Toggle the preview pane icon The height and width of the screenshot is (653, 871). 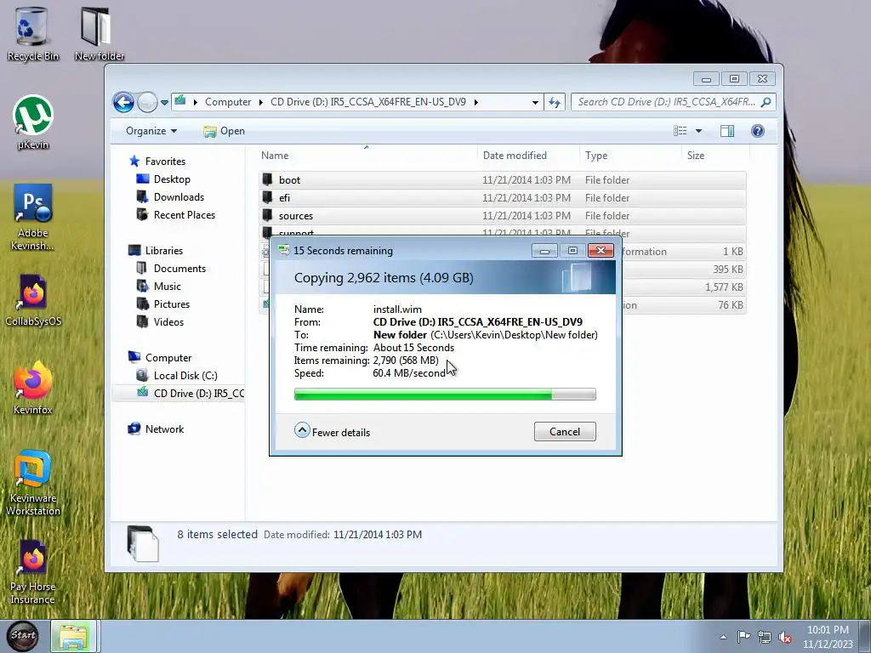click(x=727, y=131)
